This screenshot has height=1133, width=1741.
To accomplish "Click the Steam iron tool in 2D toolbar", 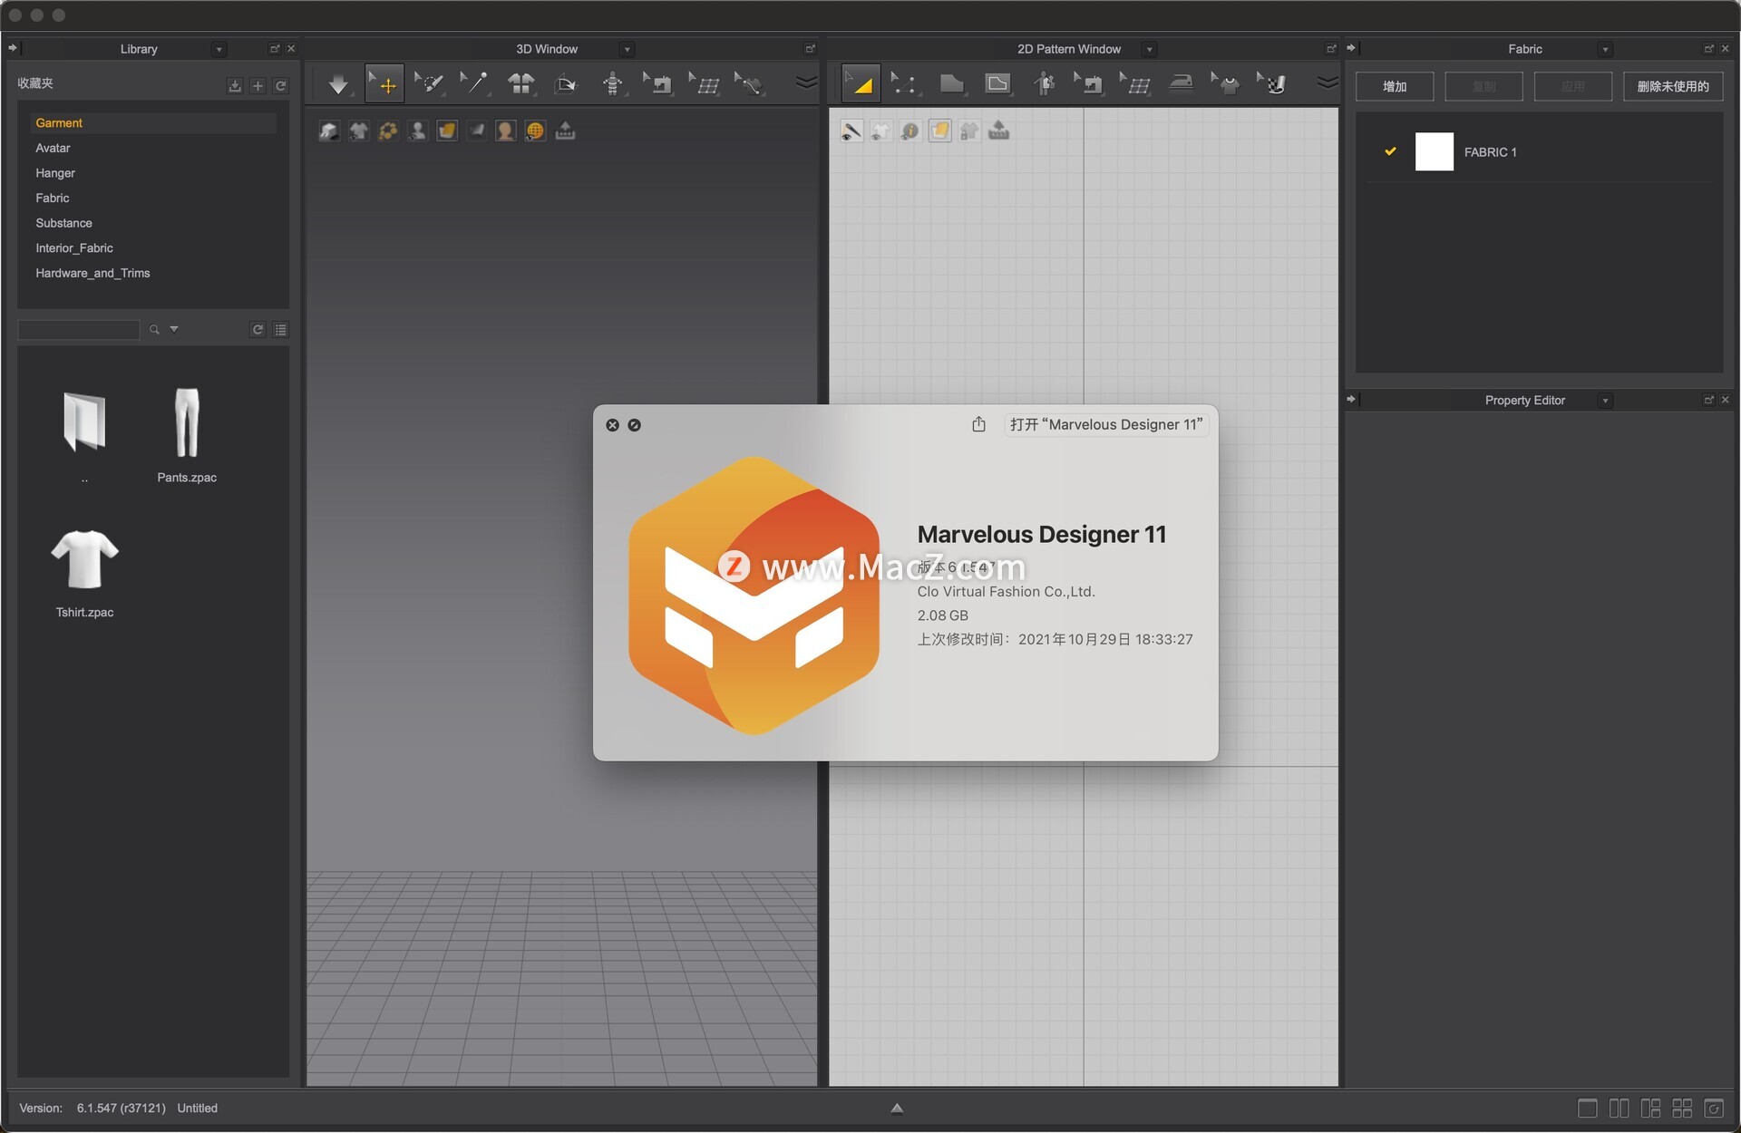I will (1181, 83).
